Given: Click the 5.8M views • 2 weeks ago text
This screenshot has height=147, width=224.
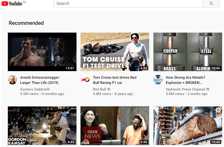Looking at the screenshot, I should click(x=187, y=94).
